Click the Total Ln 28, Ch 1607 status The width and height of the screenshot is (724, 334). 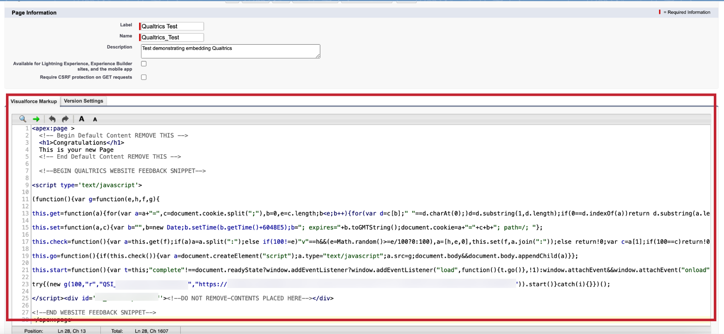140,331
